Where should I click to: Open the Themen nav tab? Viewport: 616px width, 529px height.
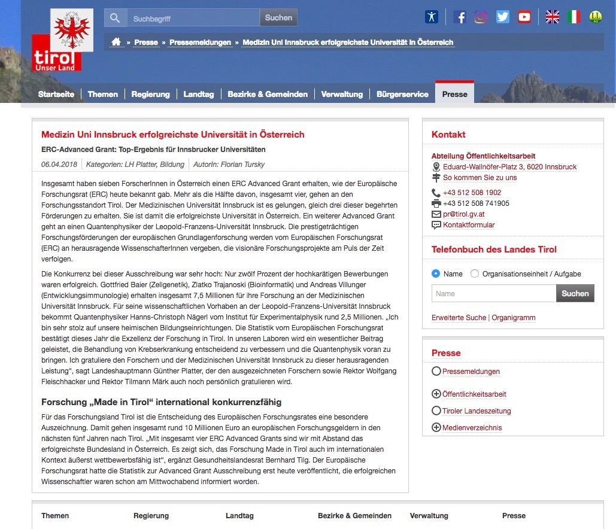pyautogui.click(x=103, y=95)
